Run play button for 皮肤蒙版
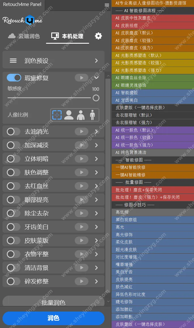This screenshot has width=194, height=328. point(82,240)
